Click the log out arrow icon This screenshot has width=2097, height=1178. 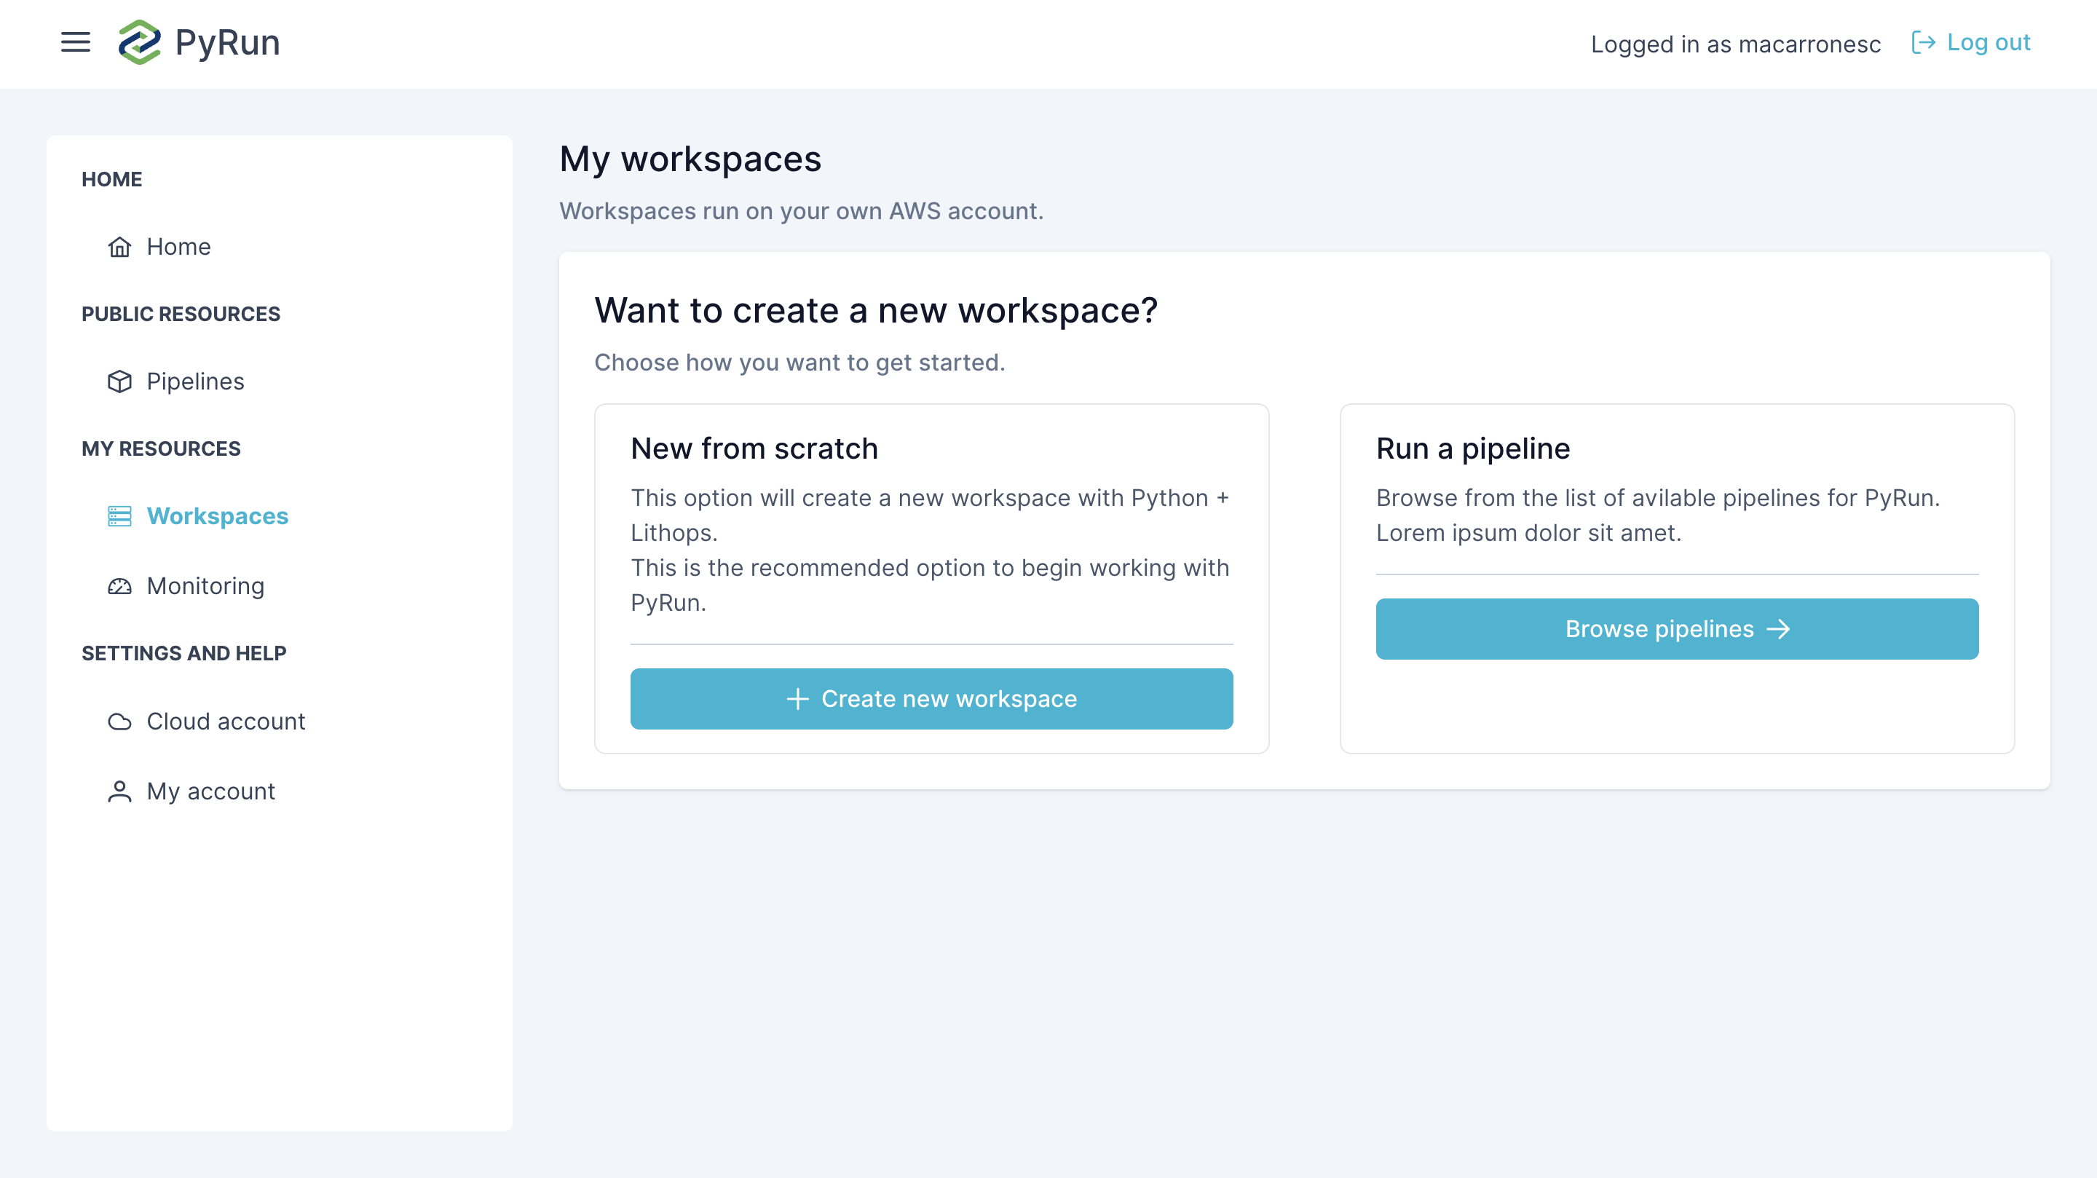click(x=1923, y=42)
